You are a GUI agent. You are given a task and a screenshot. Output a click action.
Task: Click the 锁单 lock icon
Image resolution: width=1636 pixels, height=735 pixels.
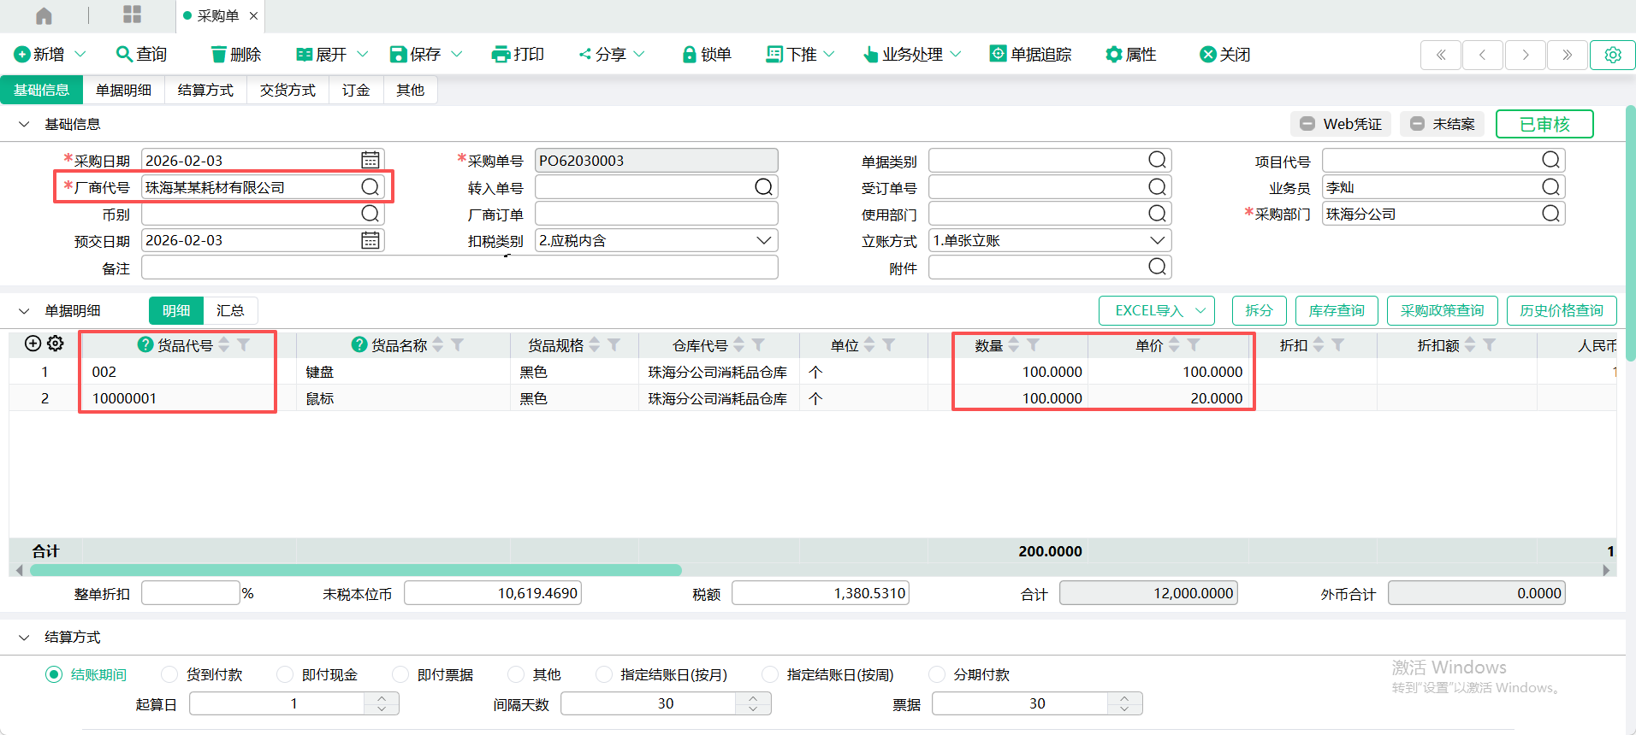click(689, 55)
